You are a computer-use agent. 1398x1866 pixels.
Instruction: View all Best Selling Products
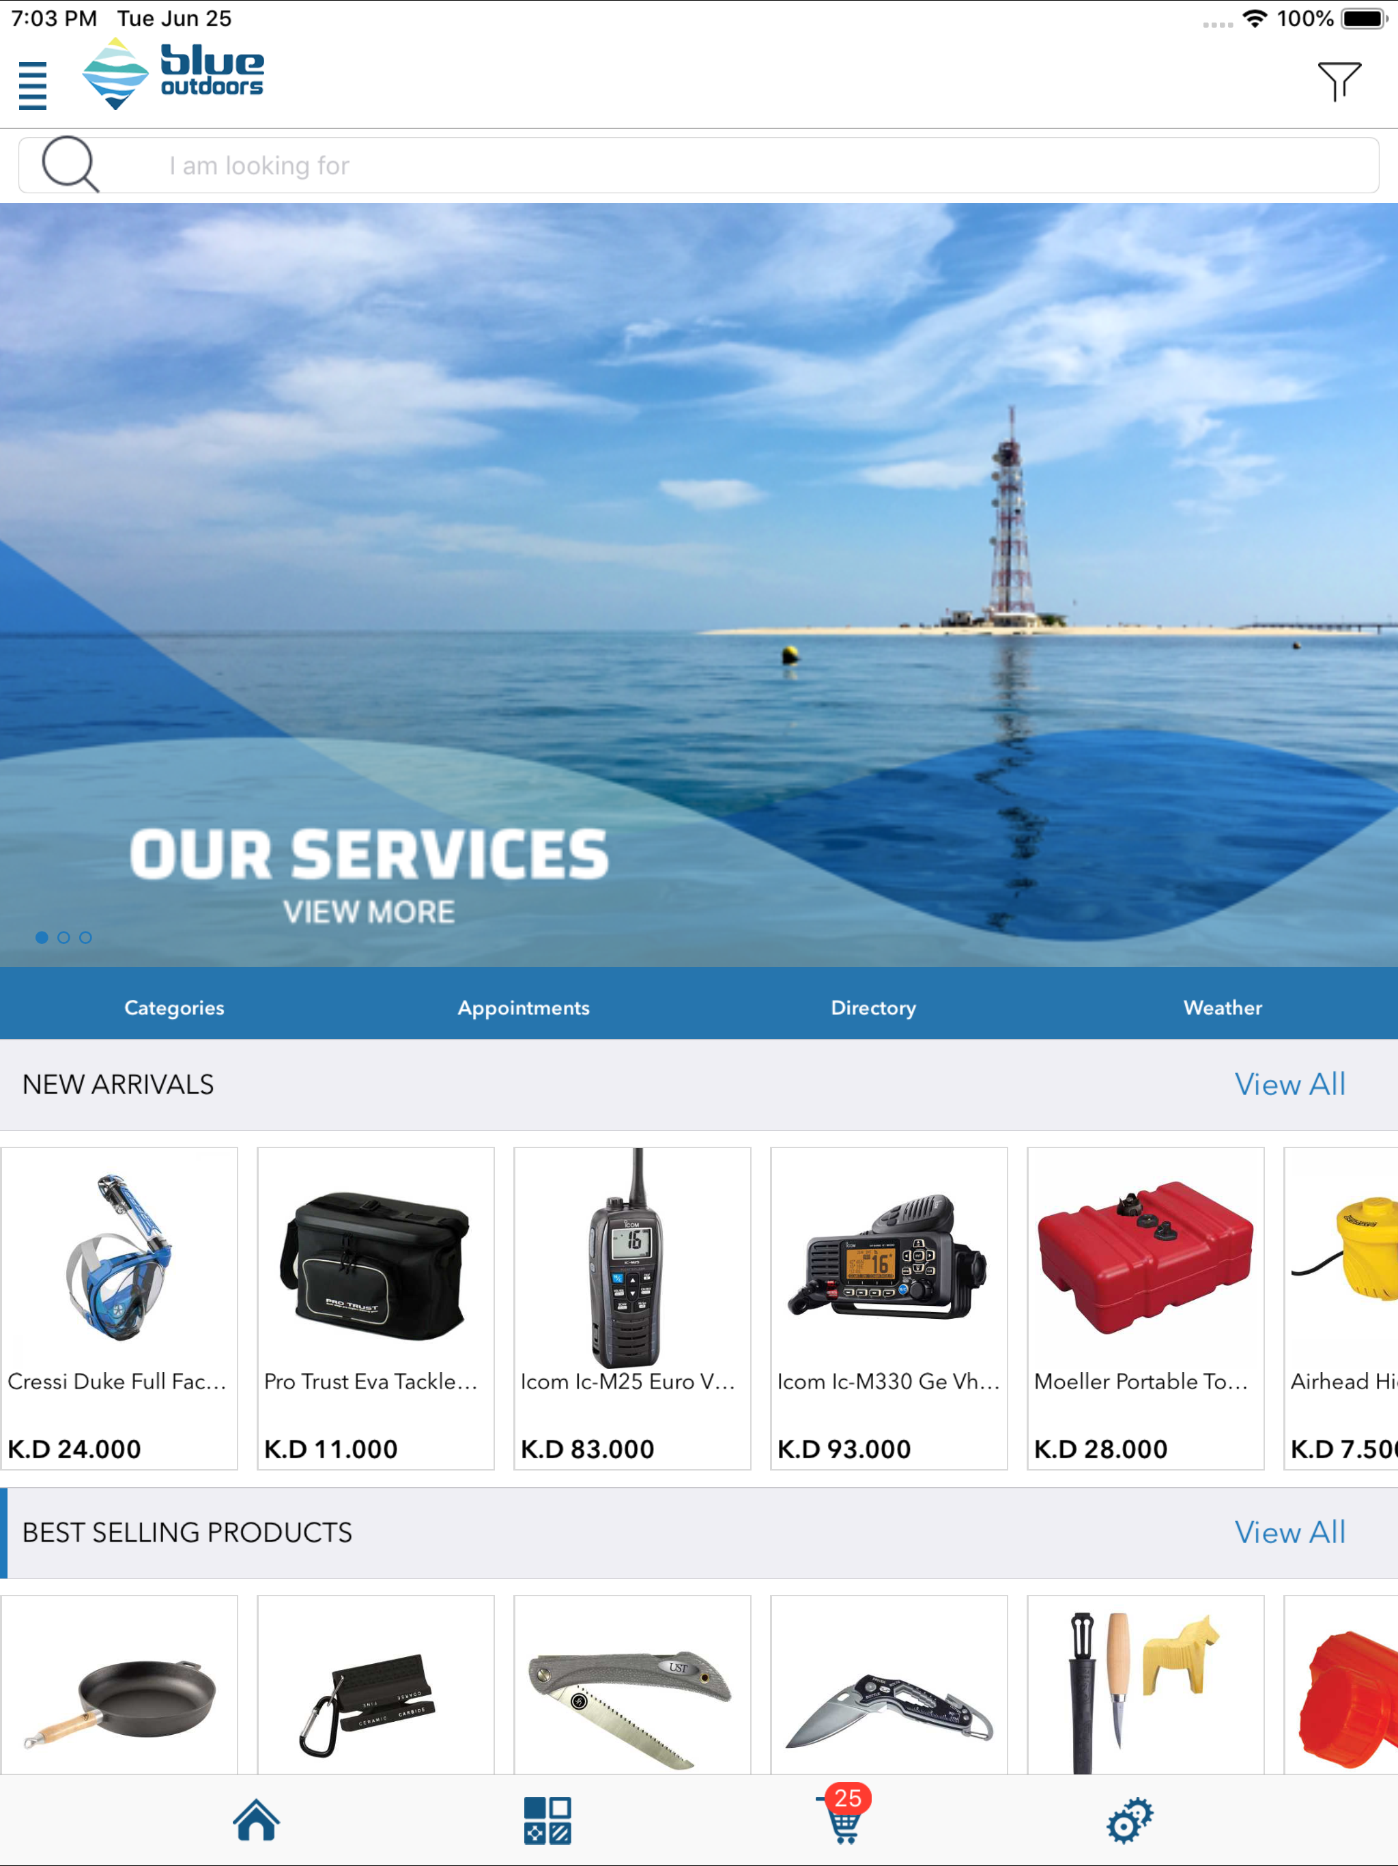click(1290, 1532)
